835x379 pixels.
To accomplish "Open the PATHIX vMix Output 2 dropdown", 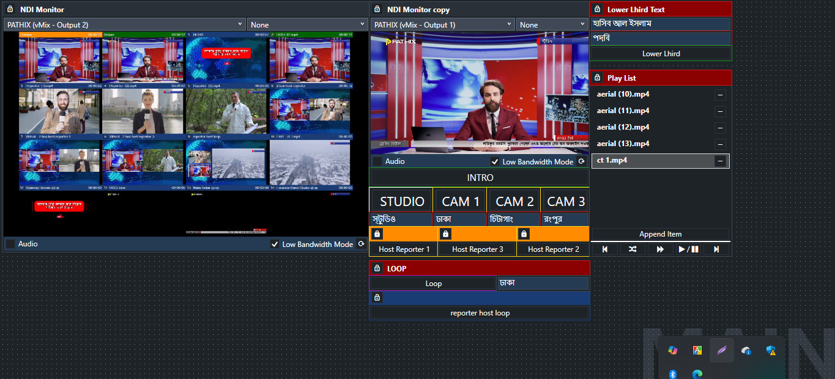I will [125, 25].
